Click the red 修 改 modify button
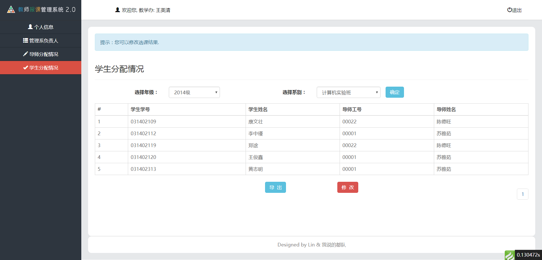 click(x=348, y=187)
